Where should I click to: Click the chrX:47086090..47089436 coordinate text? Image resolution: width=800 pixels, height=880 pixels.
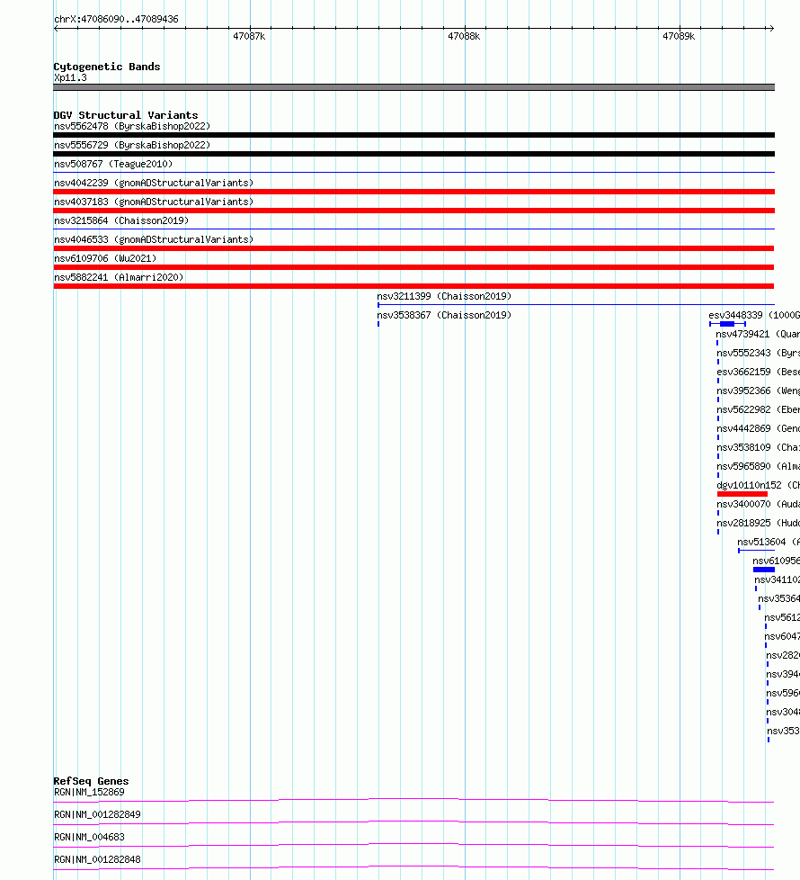point(116,19)
